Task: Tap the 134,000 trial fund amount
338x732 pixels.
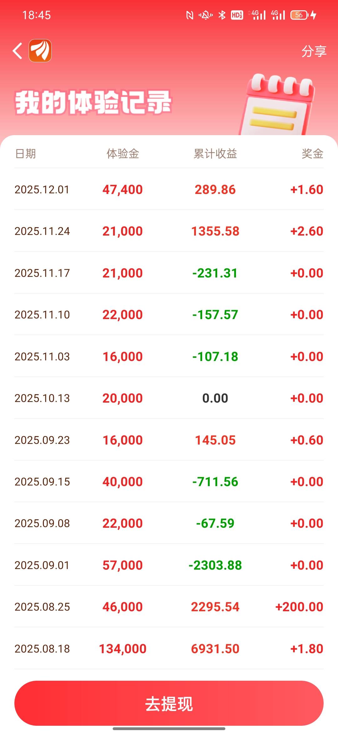Action: coord(123,649)
